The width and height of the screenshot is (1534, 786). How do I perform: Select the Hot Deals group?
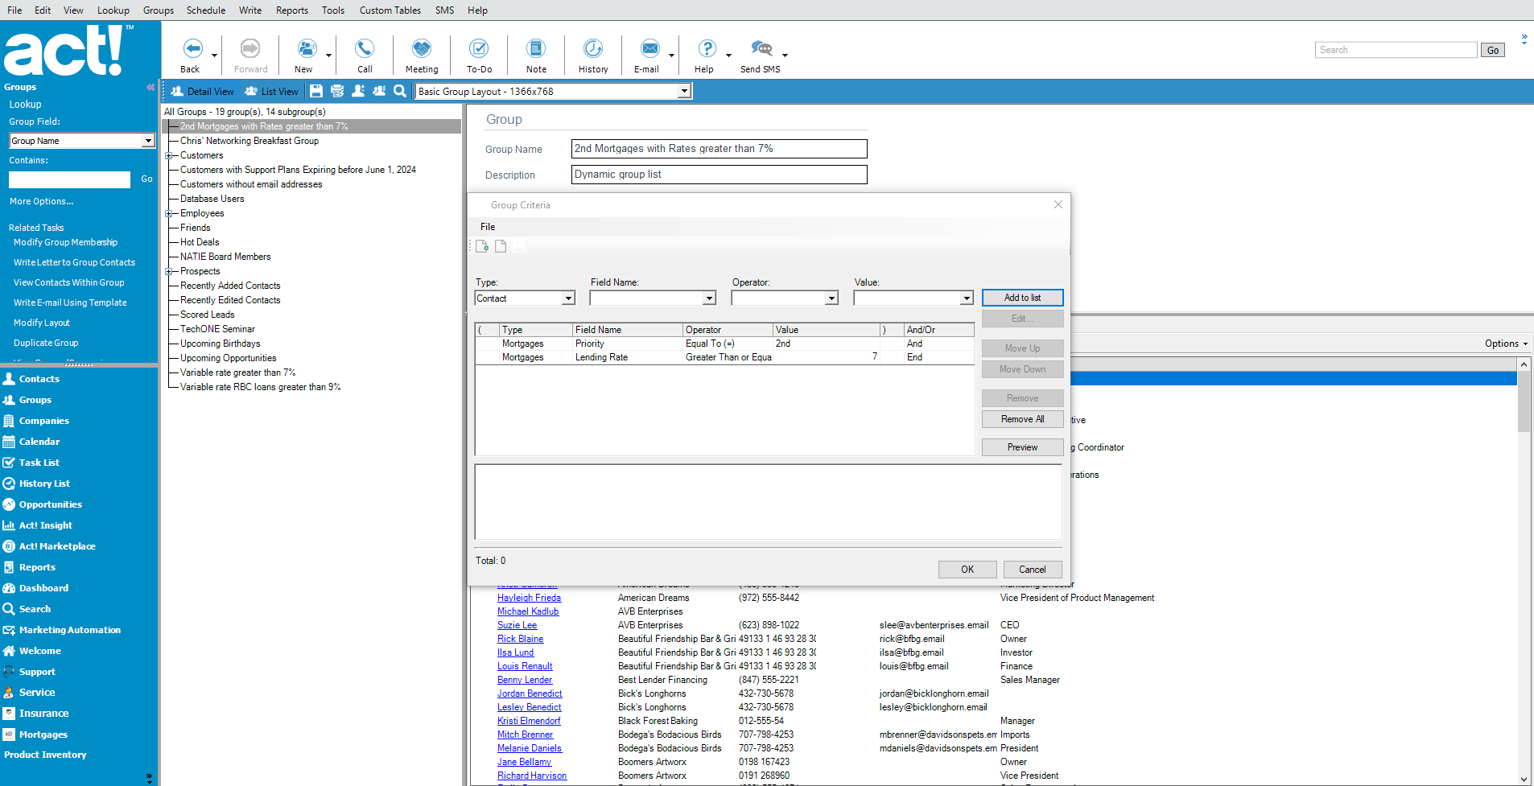(x=200, y=242)
